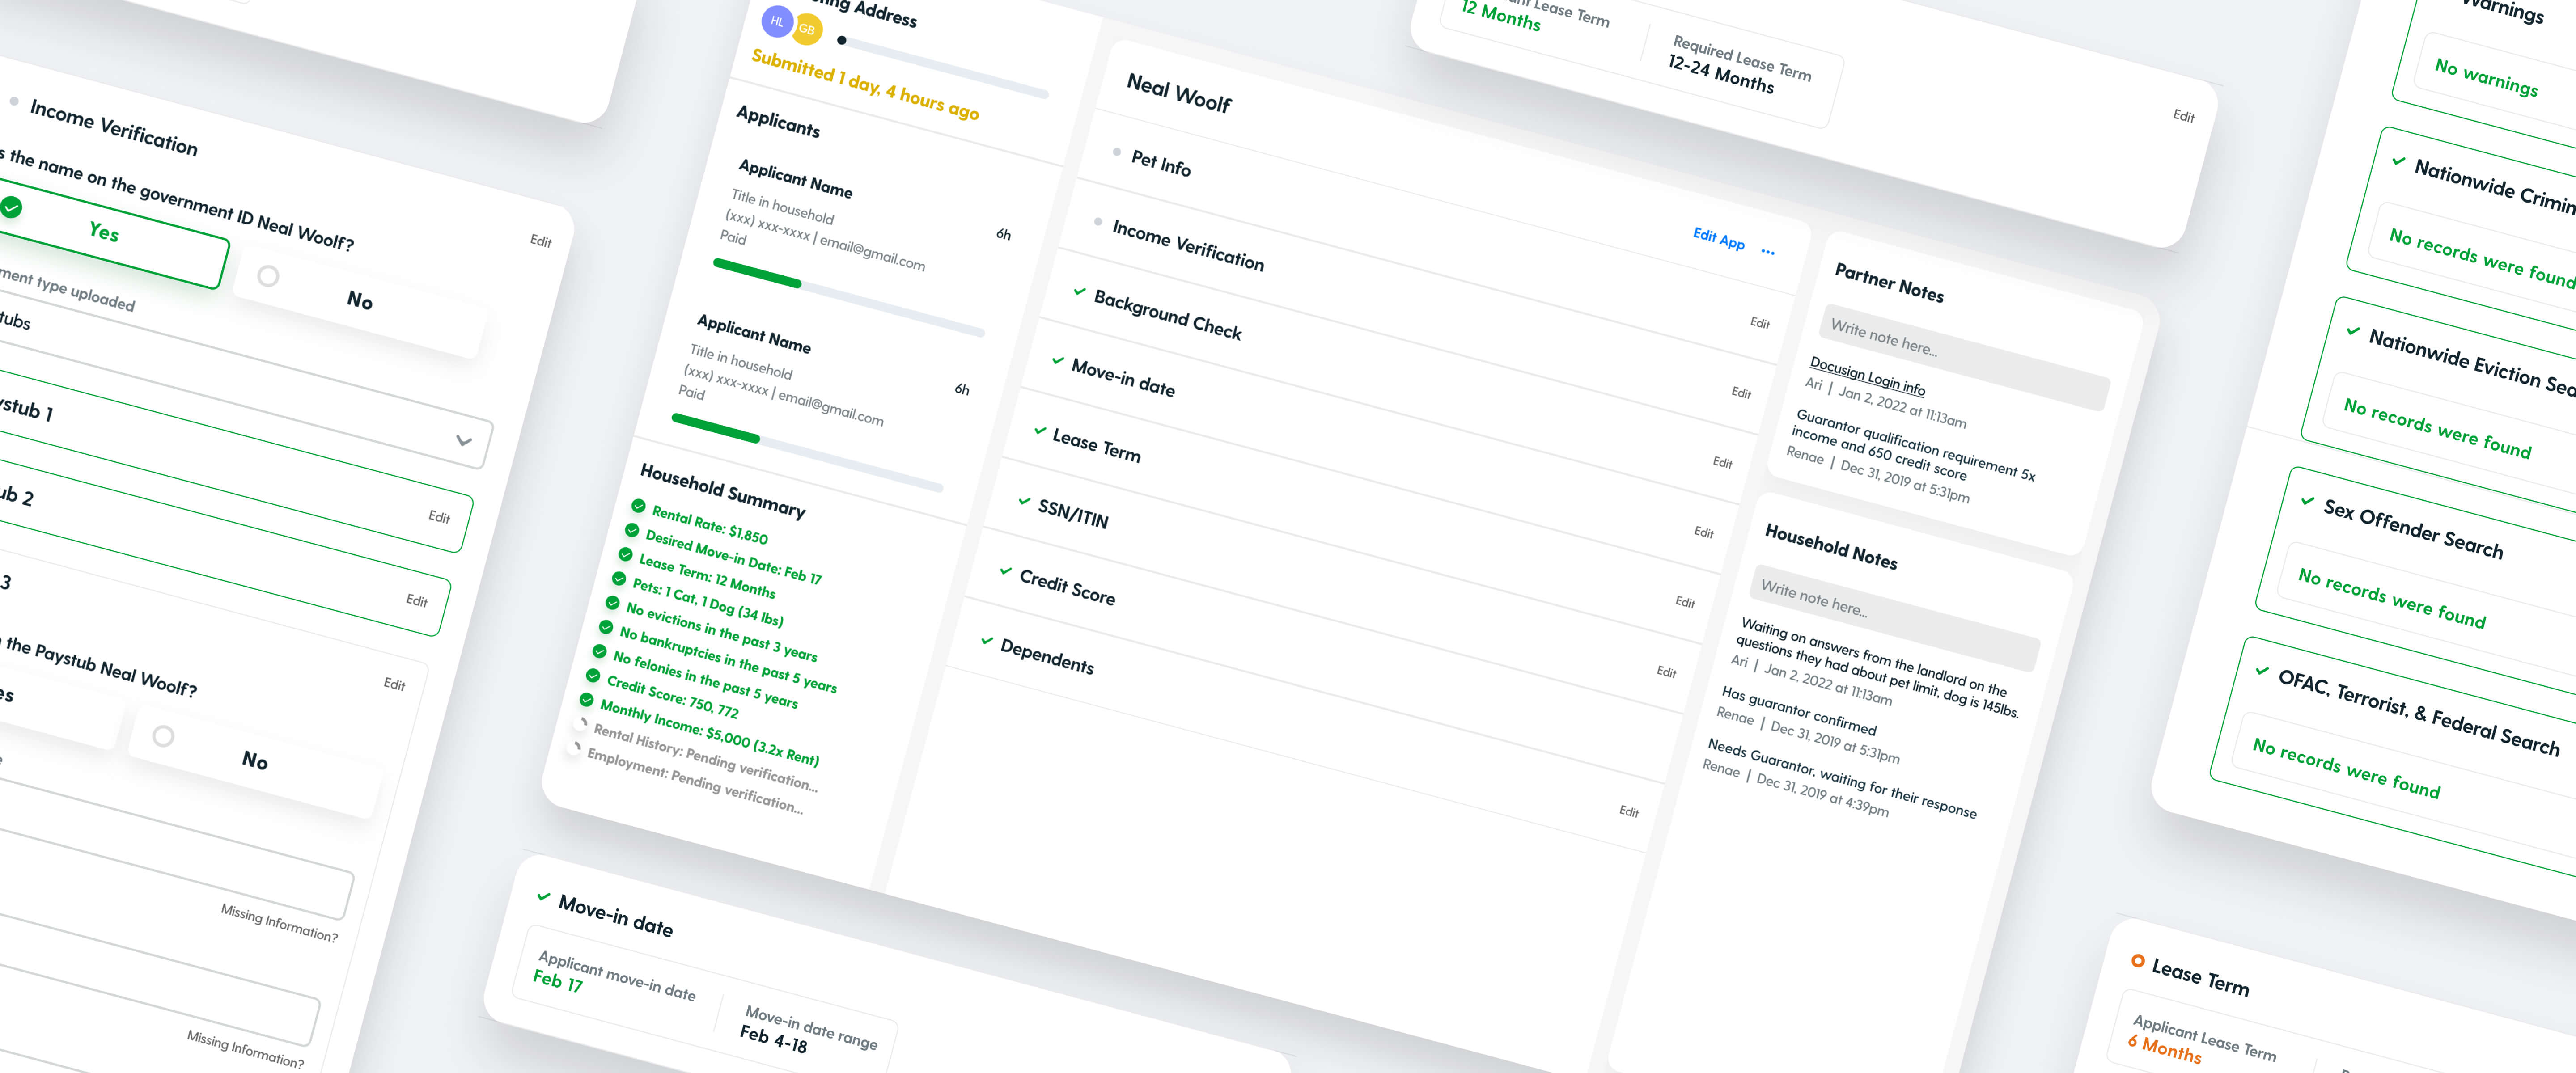Screen dimensions: 2576x1073
Task: Click the check icon beside Desired Move-in Date
Action: pos(632,530)
